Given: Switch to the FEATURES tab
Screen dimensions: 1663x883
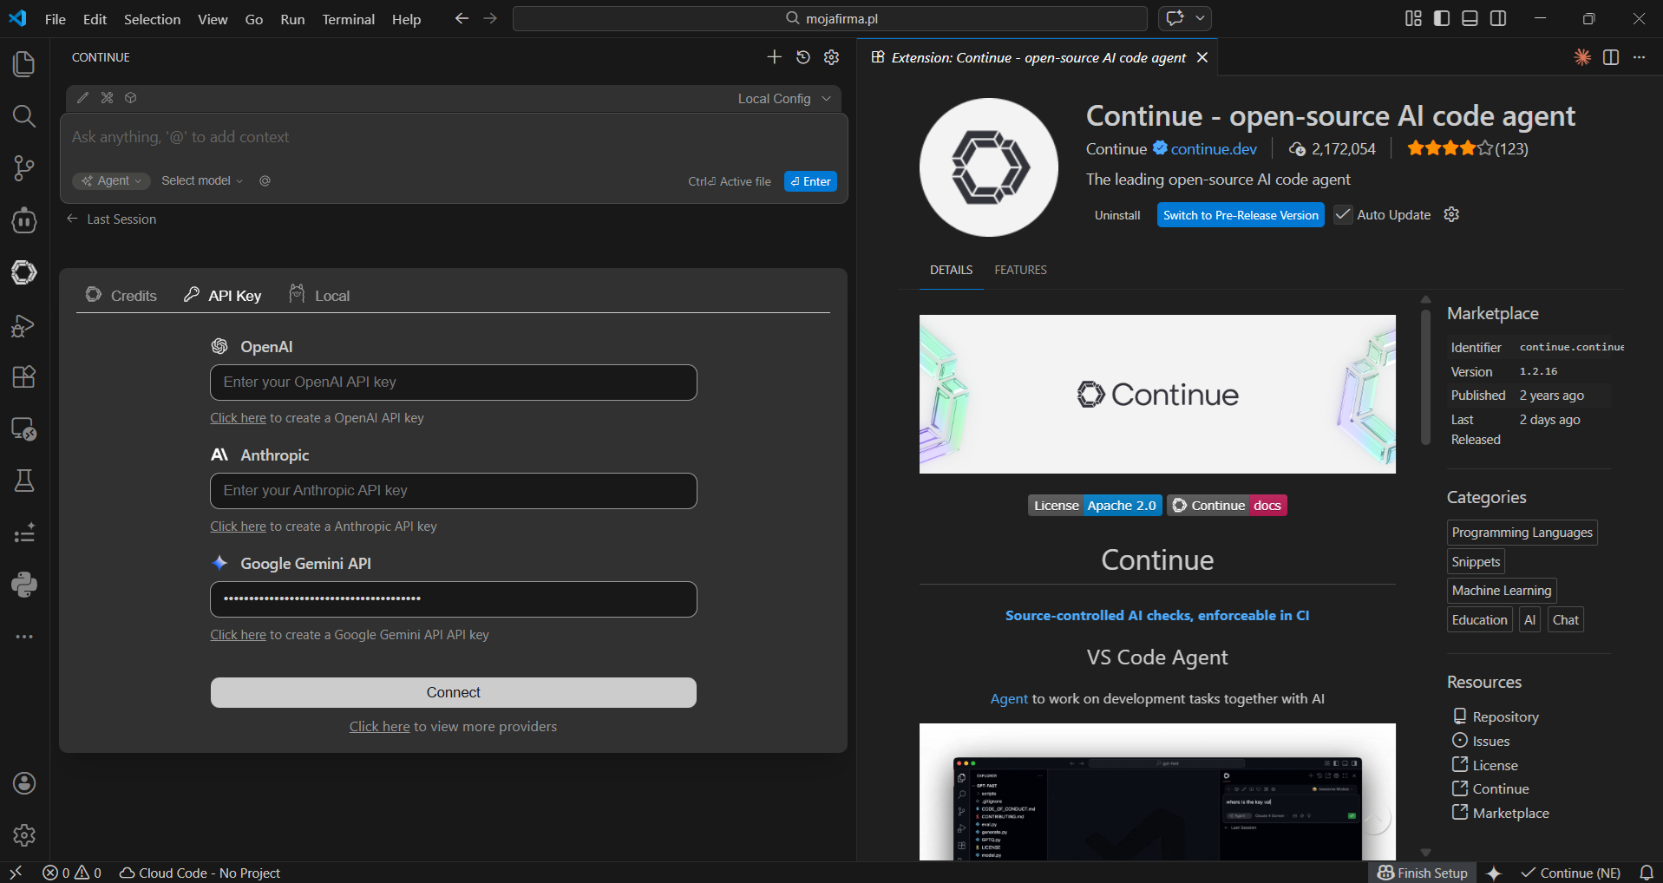Looking at the screenshot, I should pos(1020,270).
